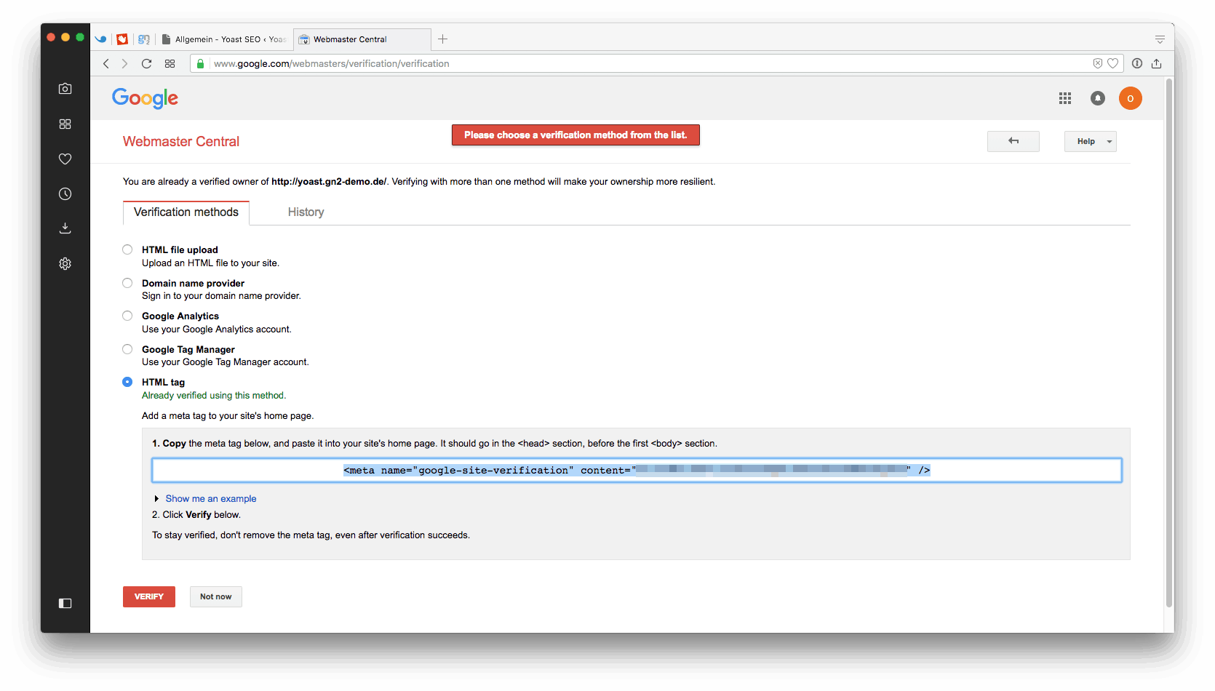Click the red verification method notice
The width and height of the screenshot is (1215, 691).
tap(575, 135)
